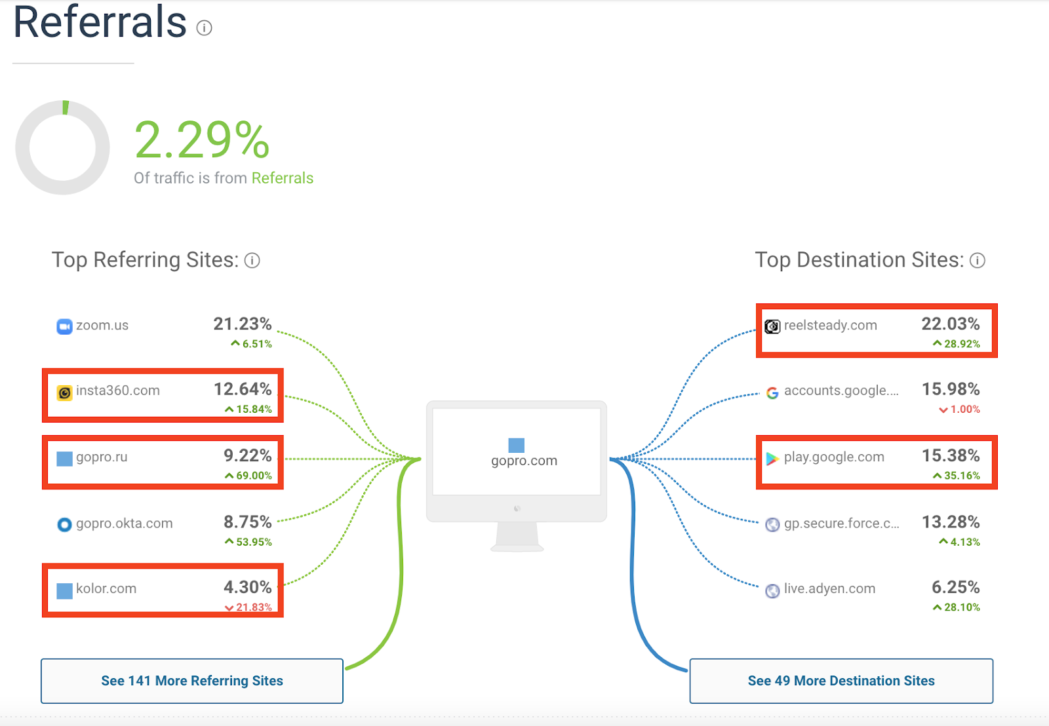Click the 22.03% share for reelsteady.com
Image resolution: width=1049 pixels, height=726 pixels.
click(951, 324)
